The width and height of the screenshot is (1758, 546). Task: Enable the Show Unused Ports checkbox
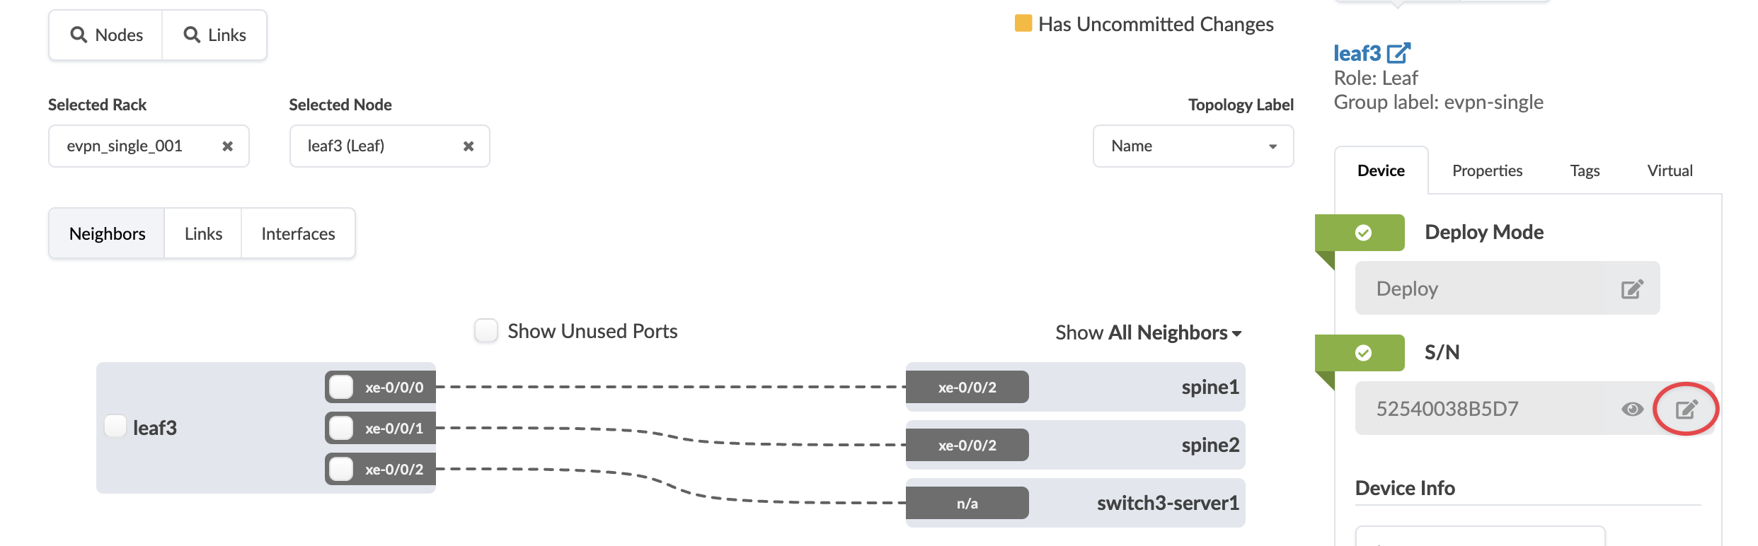(x=486, y=331)
